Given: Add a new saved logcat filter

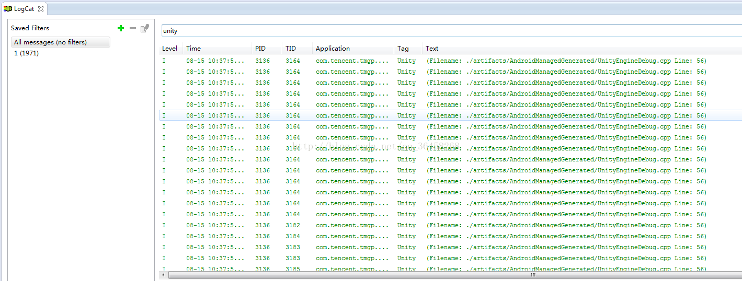Looking at the screenshot, I should coord(121,28).
